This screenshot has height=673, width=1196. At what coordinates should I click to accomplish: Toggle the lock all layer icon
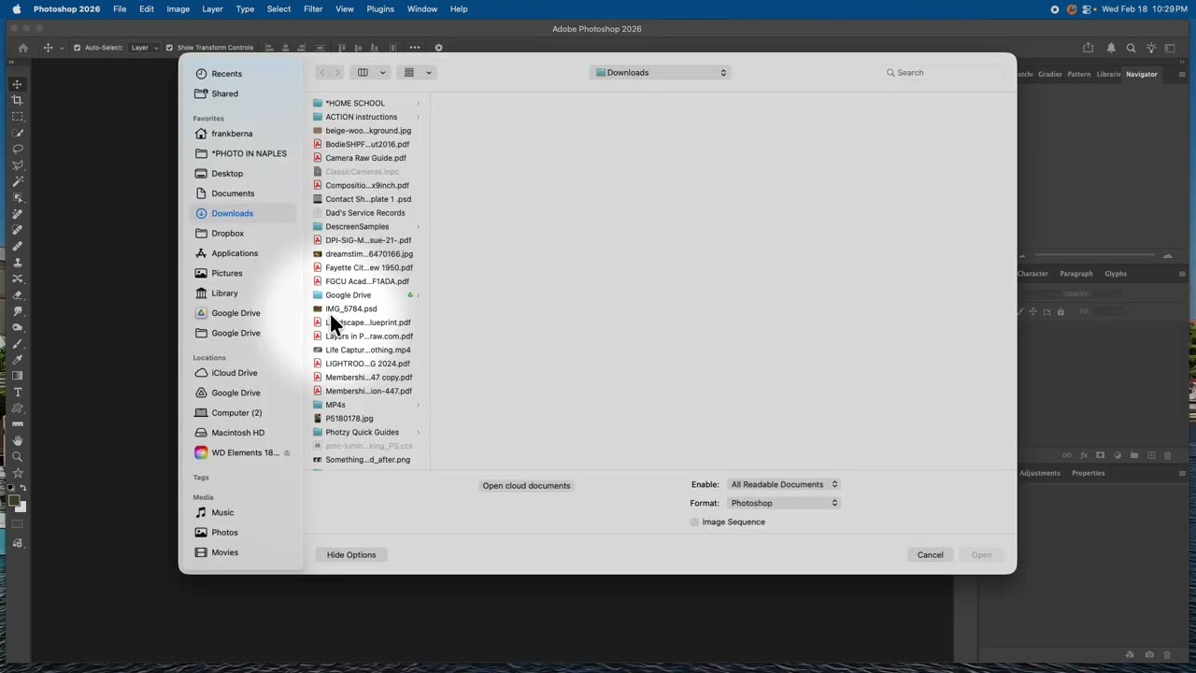[x=1061, y=311]
